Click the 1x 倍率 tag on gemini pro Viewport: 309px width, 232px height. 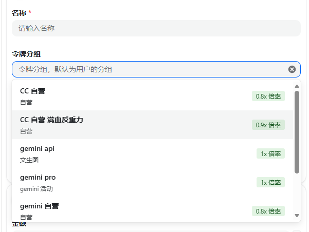click(270, 182)
